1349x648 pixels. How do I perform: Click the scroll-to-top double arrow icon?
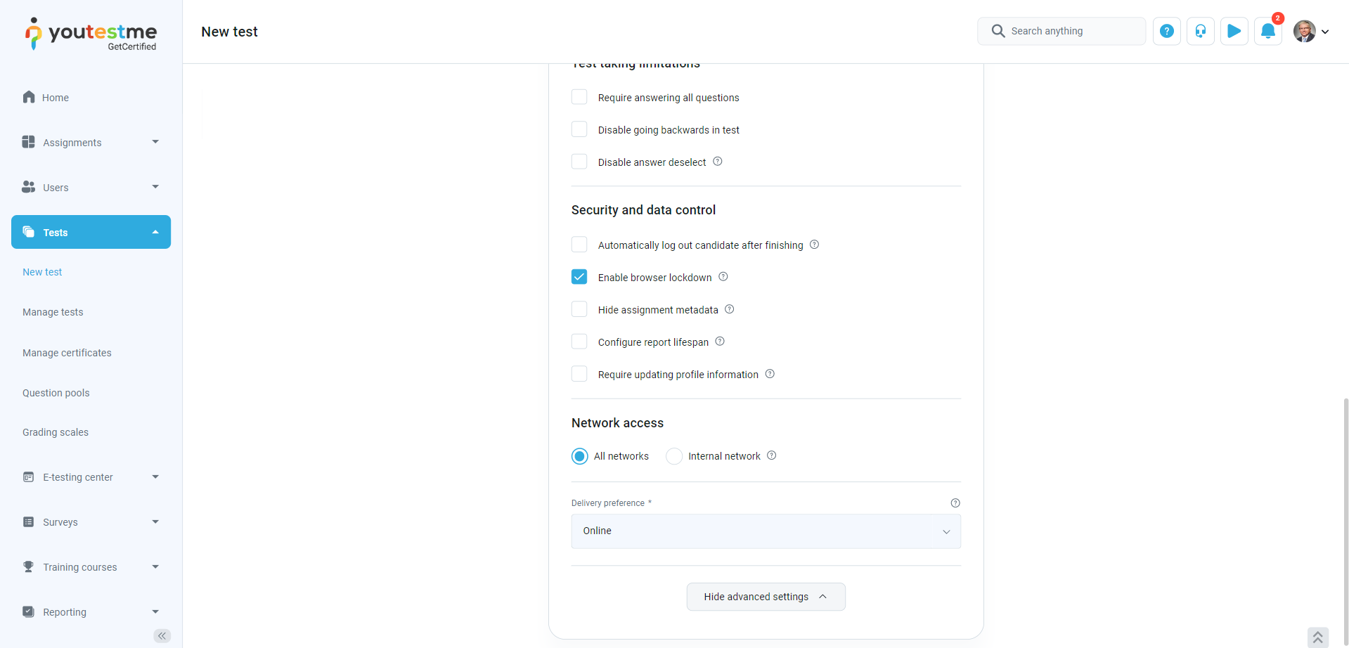coord(1317,637)
